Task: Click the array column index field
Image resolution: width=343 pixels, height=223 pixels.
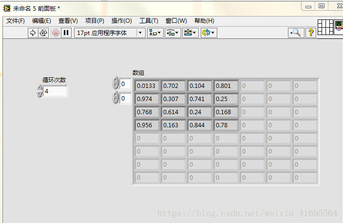Action: pyautogui.click(x=125, y=99)
